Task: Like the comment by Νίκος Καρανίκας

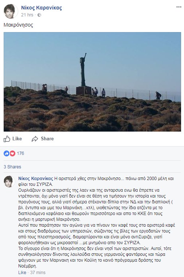Action: pos(22,272)
